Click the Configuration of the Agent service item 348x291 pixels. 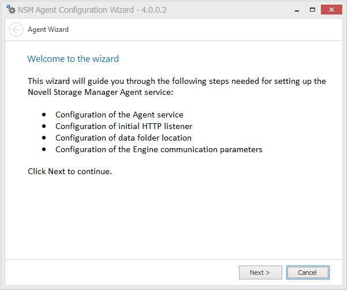[x=119, y=115]
